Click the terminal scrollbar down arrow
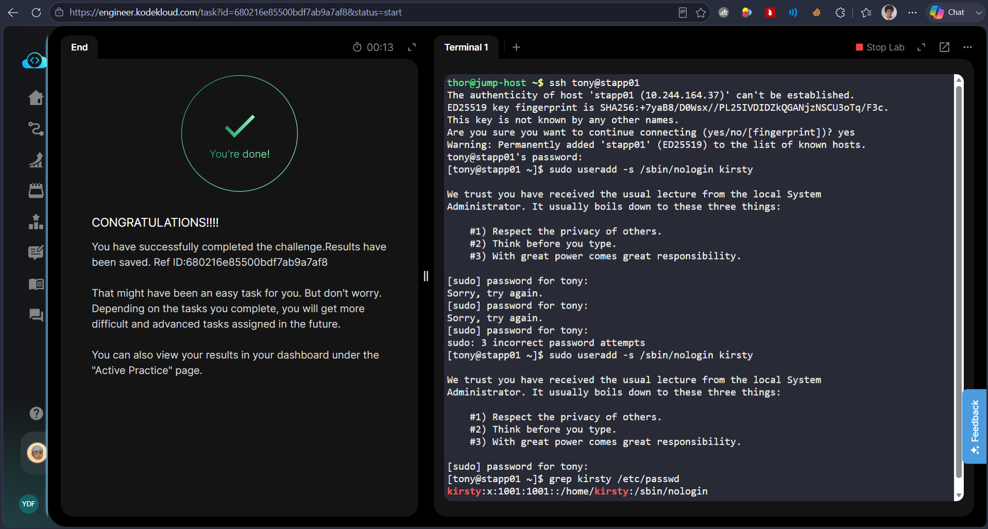The width and height of the screenshot is (988, 529). pos(959,496)
